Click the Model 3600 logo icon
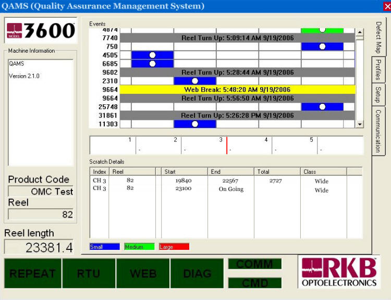 point(41,31)
